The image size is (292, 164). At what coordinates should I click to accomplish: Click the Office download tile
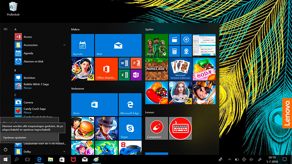(x=106, y=69)
